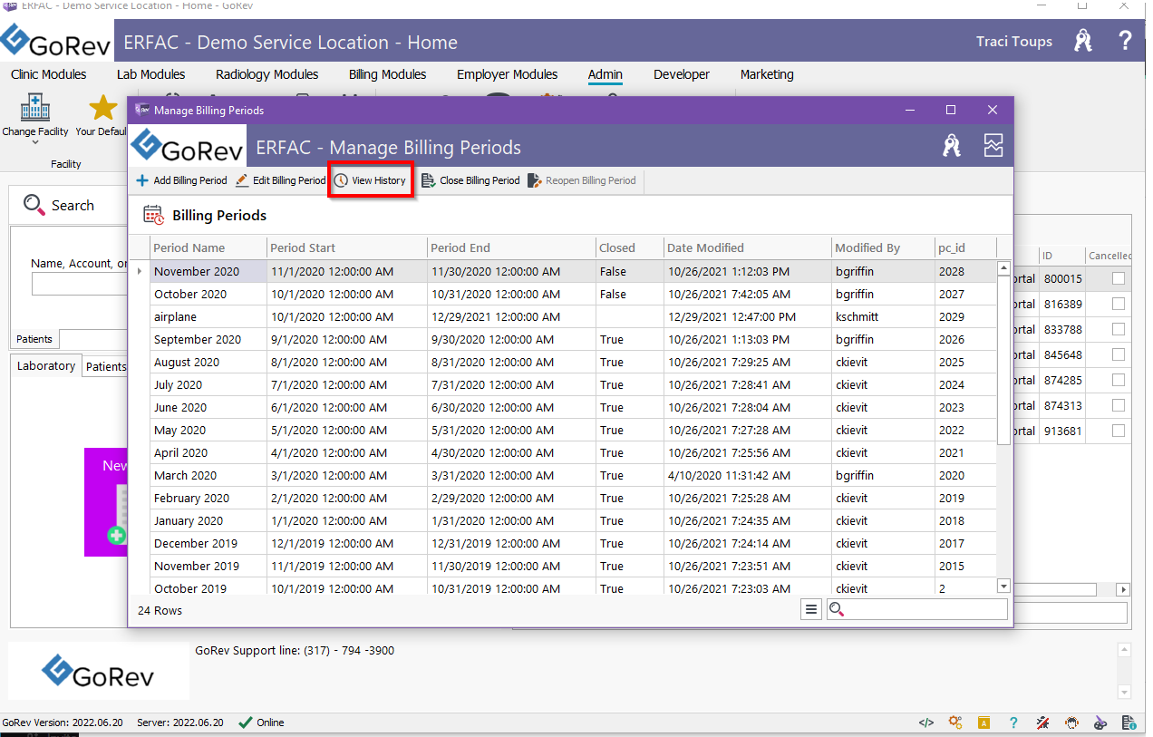Open Billing Modules menu

point(388,74)
